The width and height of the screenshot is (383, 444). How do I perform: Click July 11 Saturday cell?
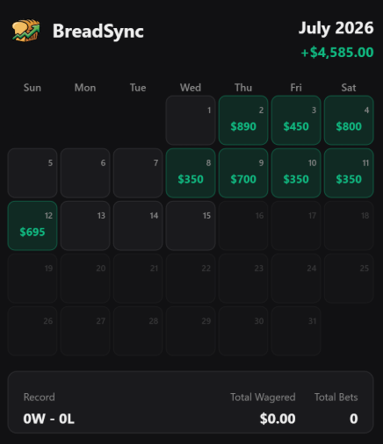tap(349, 173)
